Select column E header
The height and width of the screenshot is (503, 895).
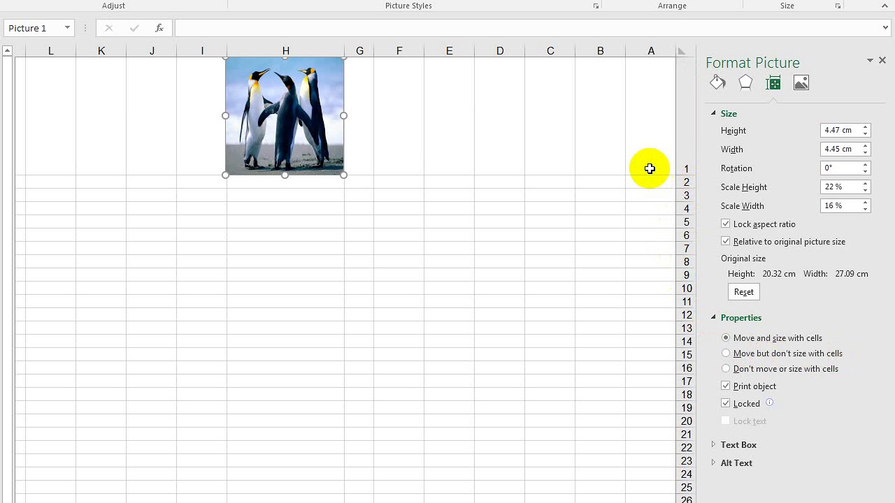pyautogui.click(x=450, y=51)
